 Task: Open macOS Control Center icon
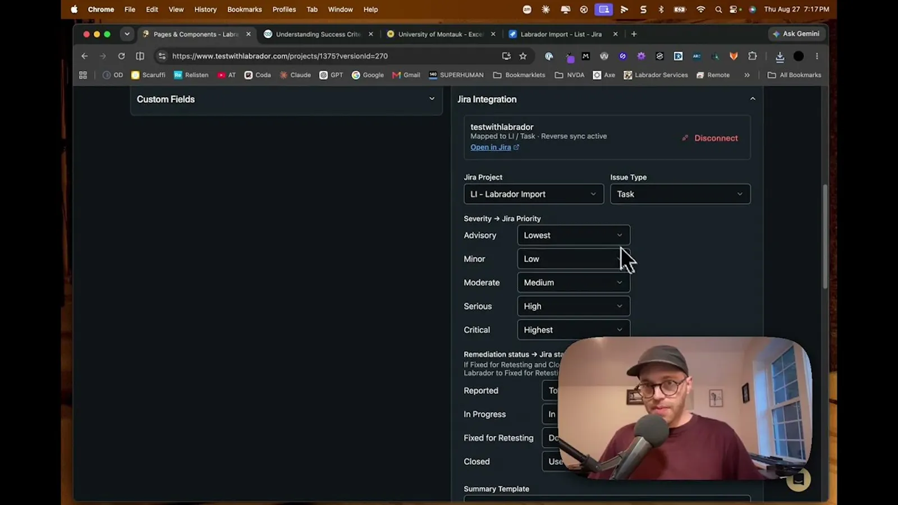[734, 10]
